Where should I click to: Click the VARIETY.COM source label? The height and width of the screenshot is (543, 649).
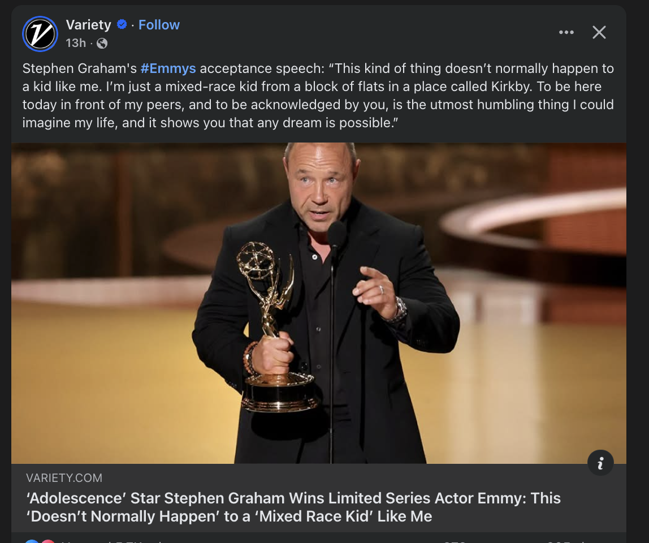[64, 478]
